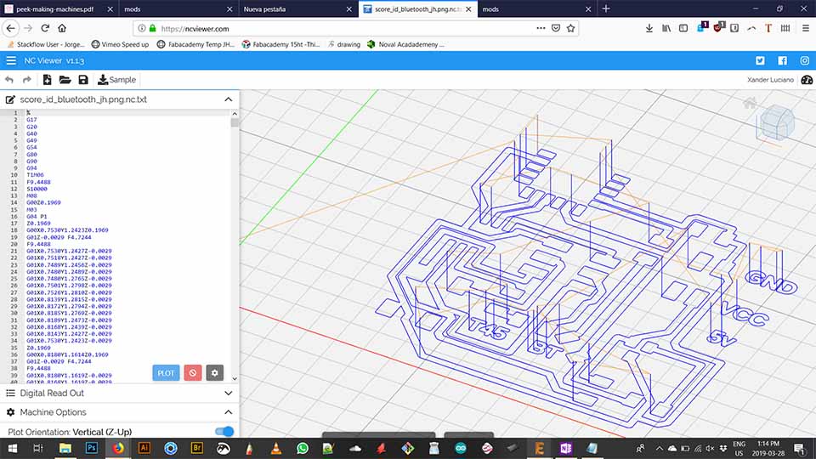Go to the browser home page icon
Image resolution: width=816 pixels, height=459 pixels.
(x=62, y=28)
